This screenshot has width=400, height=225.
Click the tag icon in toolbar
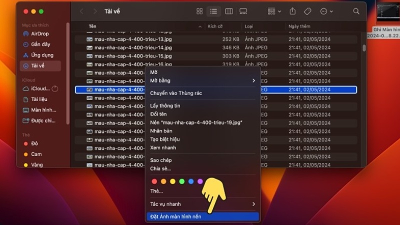tap(307, 11)
